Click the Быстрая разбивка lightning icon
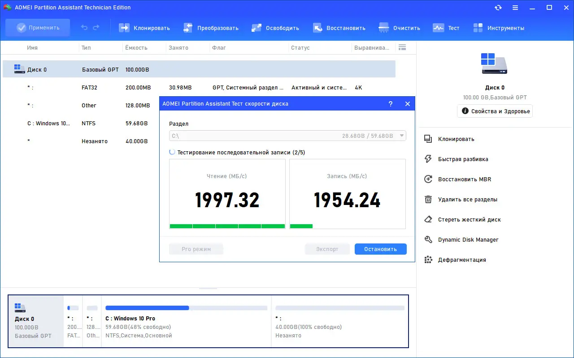Screen dimensions: 574x358 pos(428,159)
